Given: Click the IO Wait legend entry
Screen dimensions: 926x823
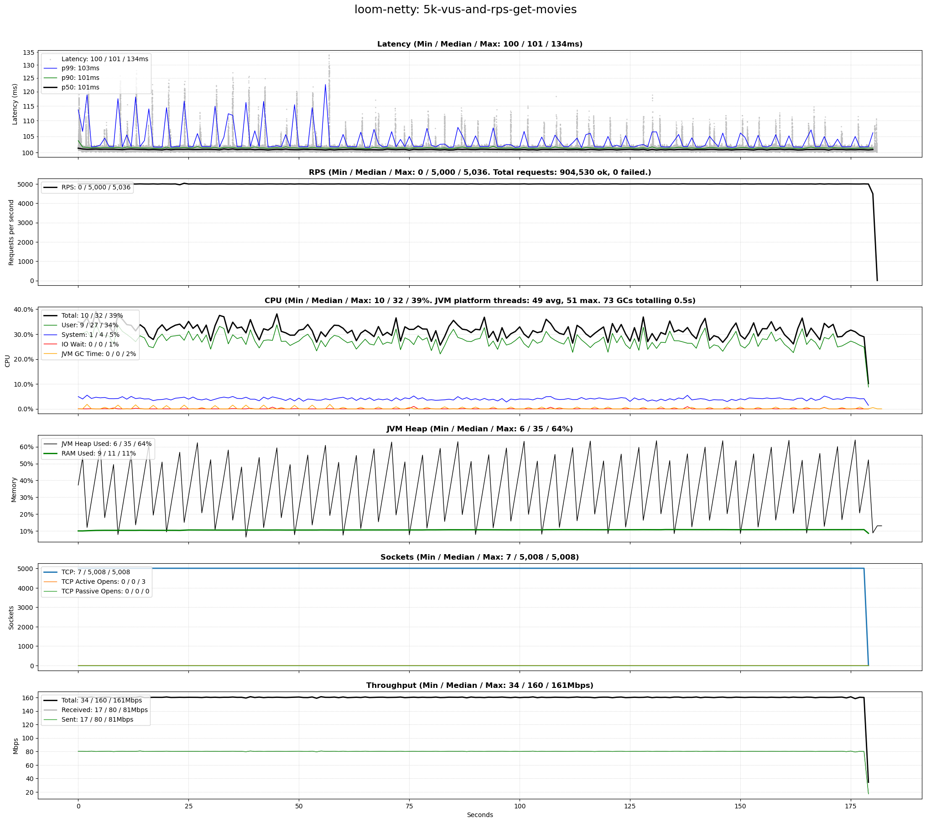Looking at the screenshot, I should (90, 344).
